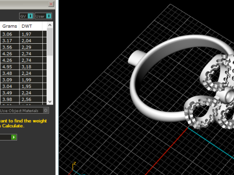Select the 3.56 grams cell
234x175 pixels.
pyautogui.click(x=10, y=47)
